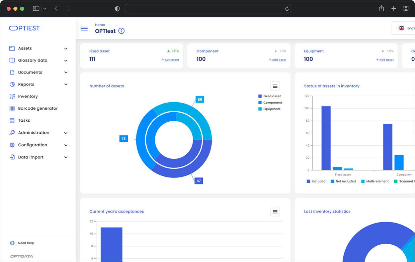Show tab overview grid icon
The height and width of the screenshot is (262, 415).
tap(406, 9)
